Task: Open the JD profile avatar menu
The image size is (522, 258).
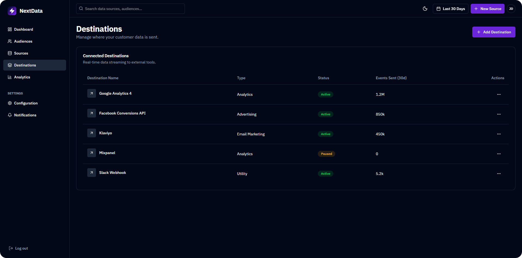Action: [511, 9]
